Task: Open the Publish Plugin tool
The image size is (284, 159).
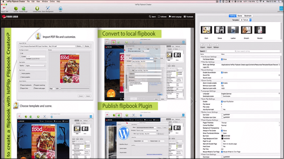Action: 24,9
